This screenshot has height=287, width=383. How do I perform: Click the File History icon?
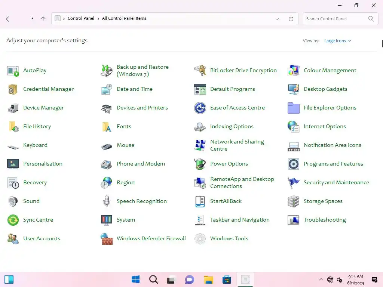click(13, 127)
